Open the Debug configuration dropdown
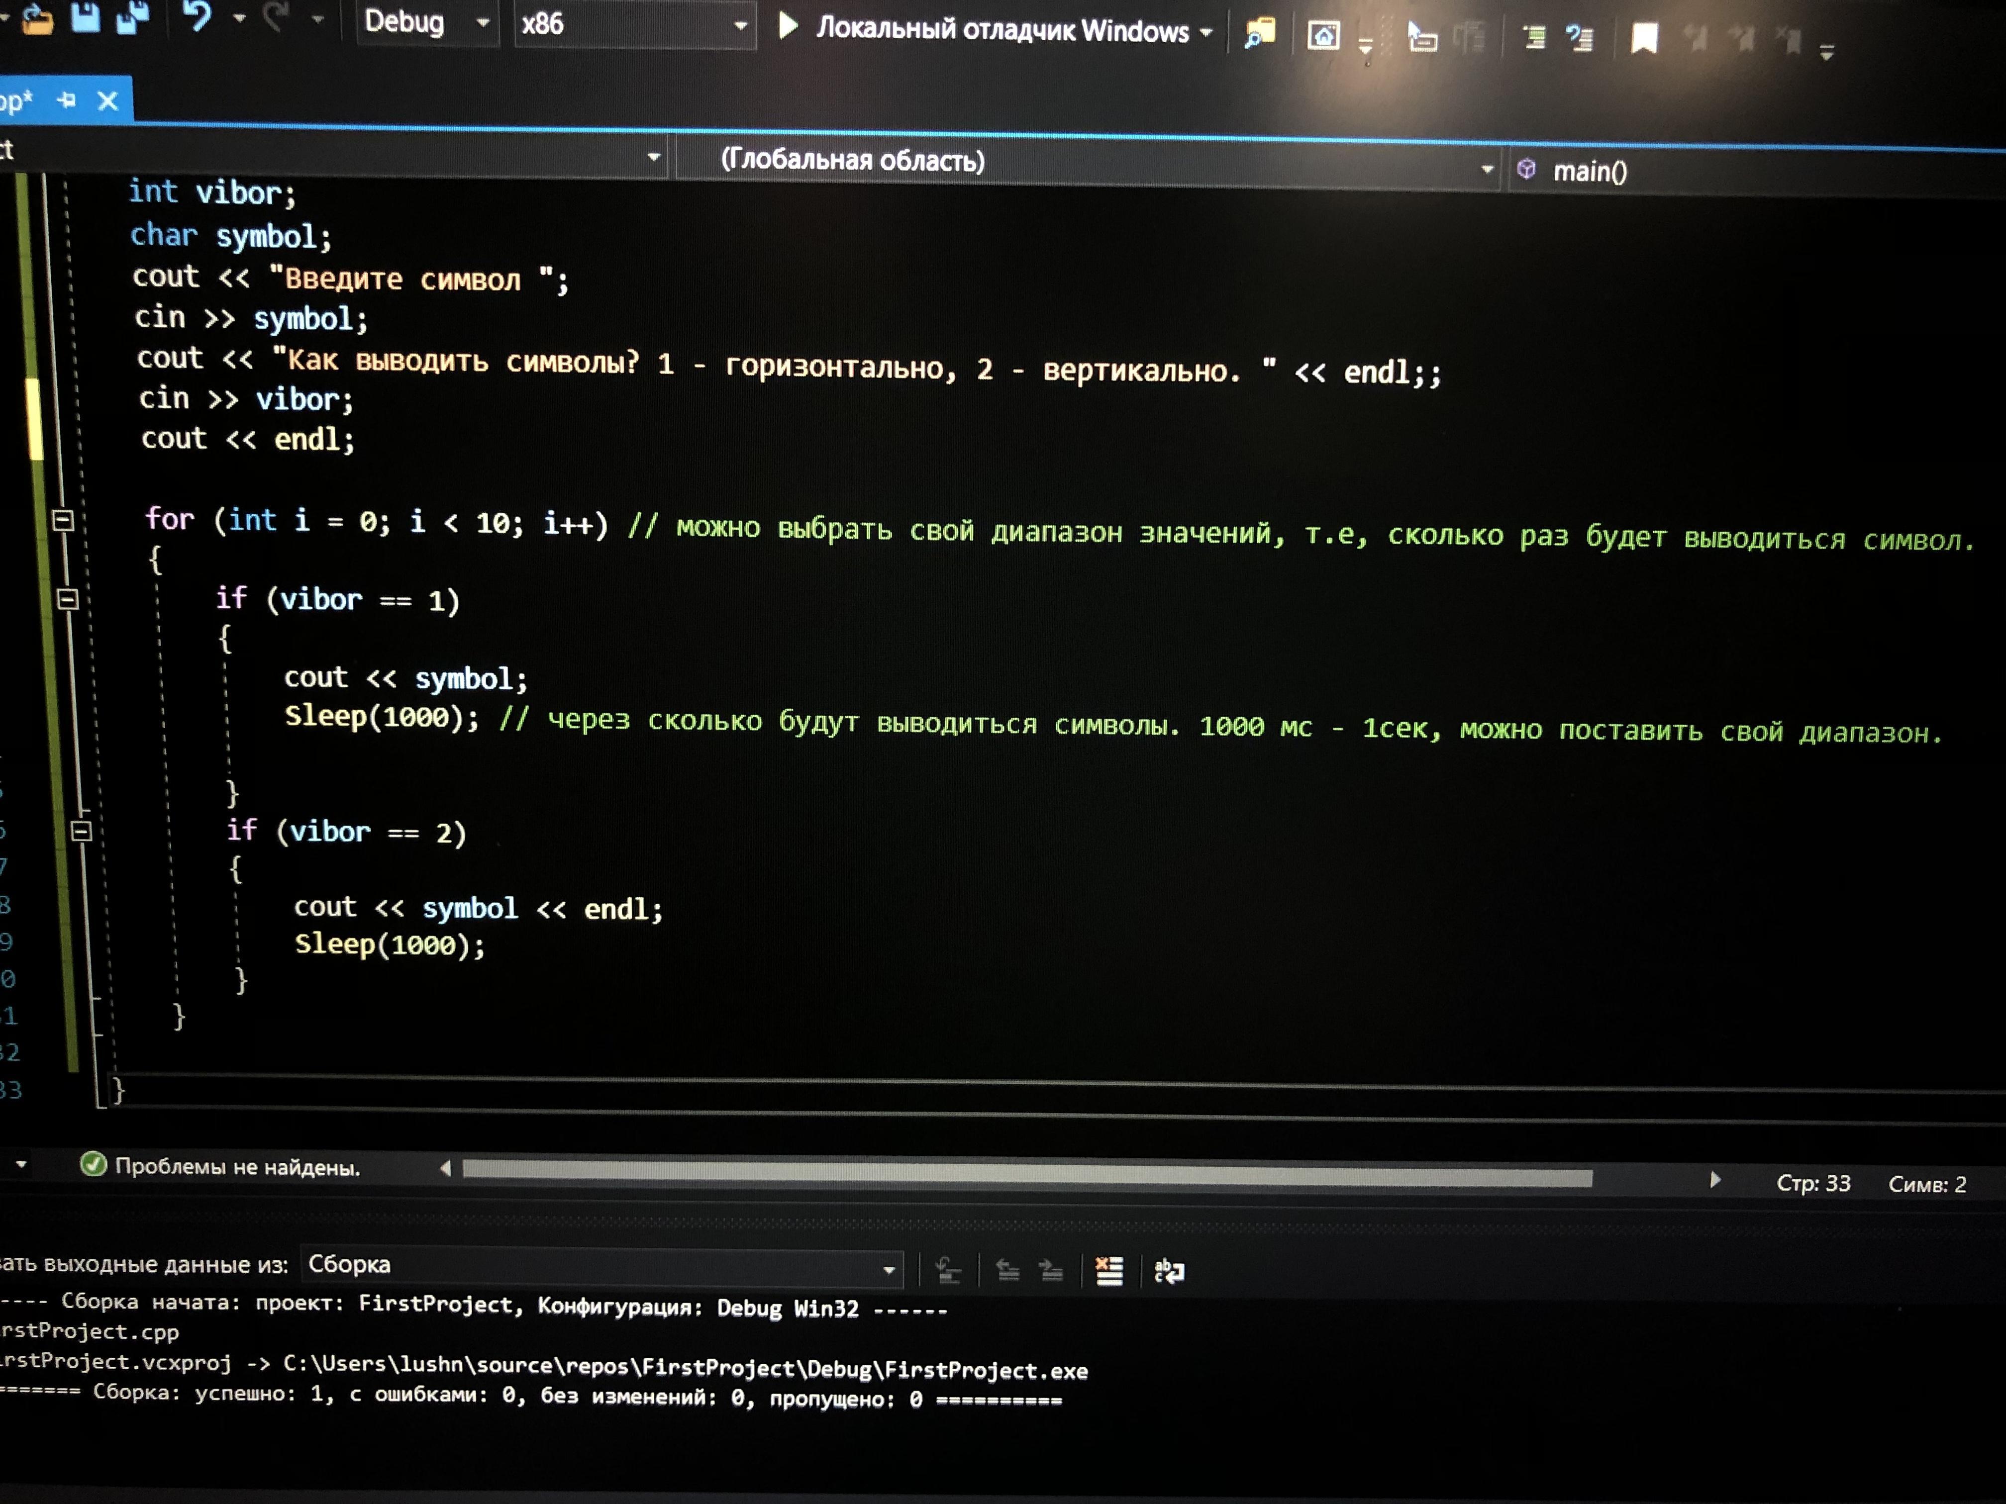Screen dimensions: 2006x1504 tap(483, 23)
